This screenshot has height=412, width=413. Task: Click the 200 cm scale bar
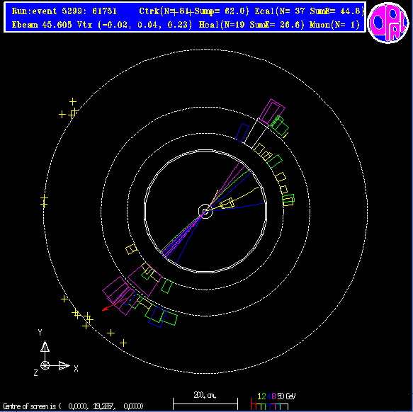[205, 401]
